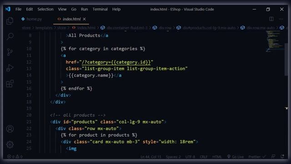Click the "<!-- all products -->" comment
This screenshot has height=164, width=291.
(78, 115)
